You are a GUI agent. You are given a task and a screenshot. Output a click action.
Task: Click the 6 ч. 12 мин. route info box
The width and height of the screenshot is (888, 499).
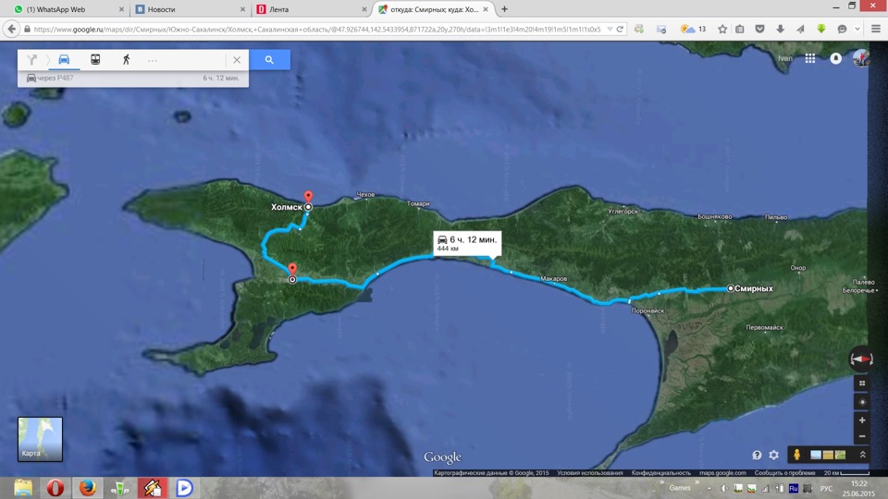pyautogui.click(x=467, y=243)
